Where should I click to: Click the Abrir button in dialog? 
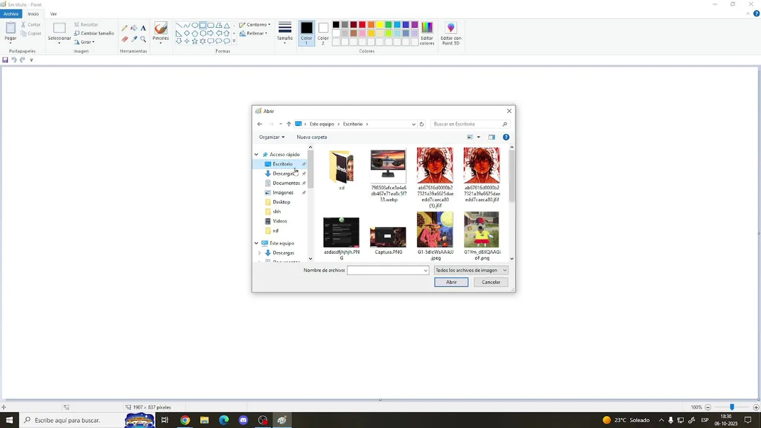point(451,282)
